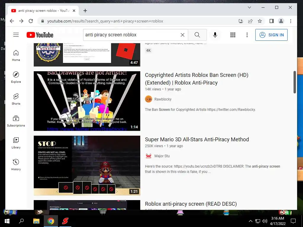
Task: Open Super Mario 3D All-Stars Anti-Piracy Method title
Action: (x=197, y=140)
